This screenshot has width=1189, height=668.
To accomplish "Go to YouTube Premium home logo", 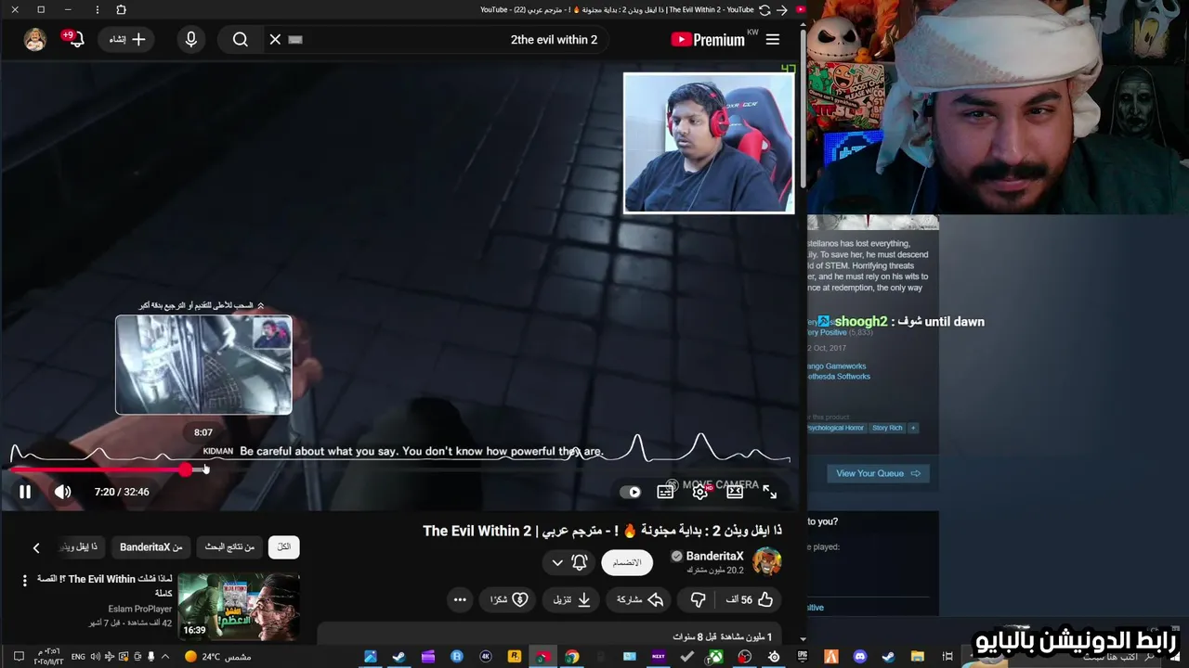I will click(x=708, y=39).
